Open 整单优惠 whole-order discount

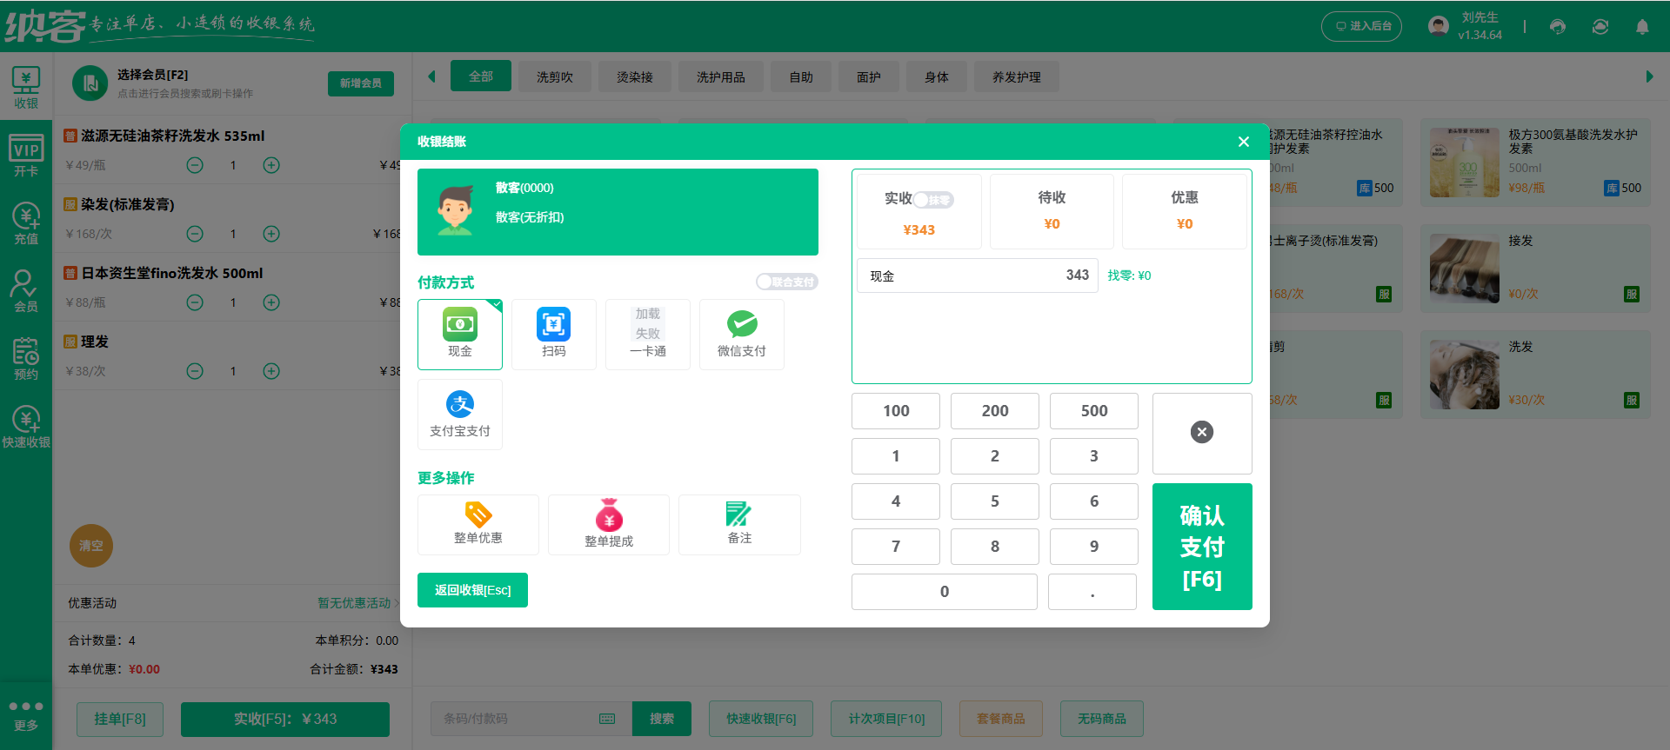(x=478, y=525)
